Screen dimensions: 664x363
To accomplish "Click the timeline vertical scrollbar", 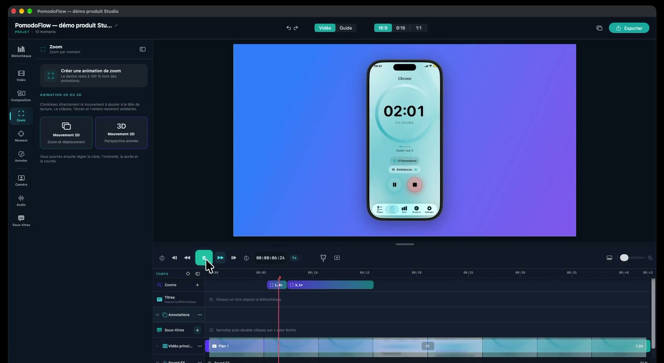I will click(653, 314).
